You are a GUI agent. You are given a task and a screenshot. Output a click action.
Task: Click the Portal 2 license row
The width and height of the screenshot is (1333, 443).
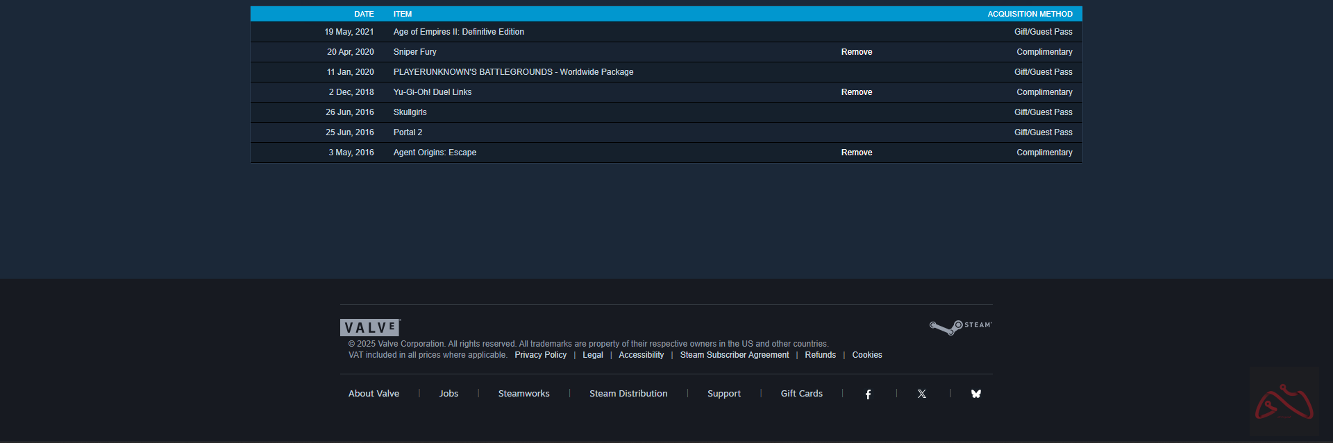(408, 132)
